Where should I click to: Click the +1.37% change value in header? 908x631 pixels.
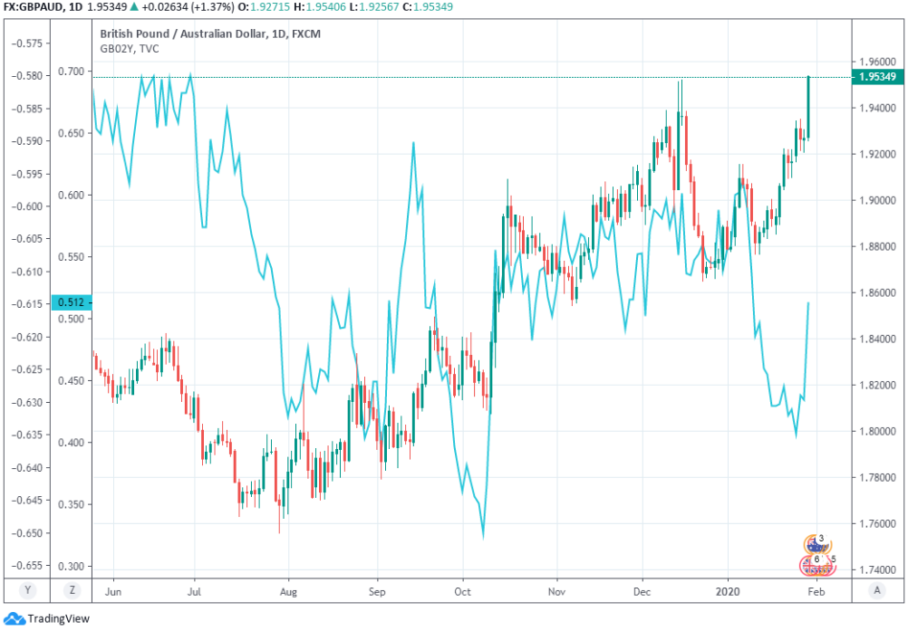tap(213, 7)
